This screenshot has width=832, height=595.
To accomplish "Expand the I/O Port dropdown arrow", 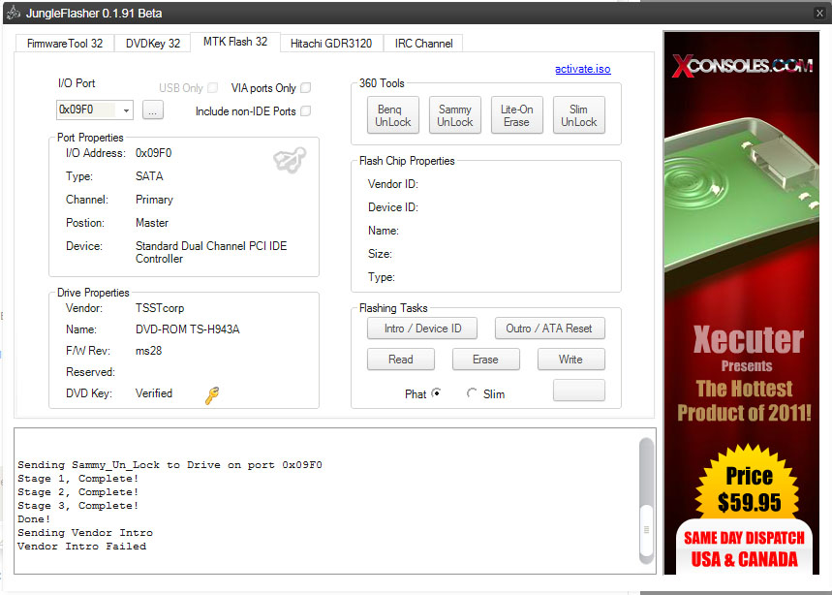I will pos(126,110).
